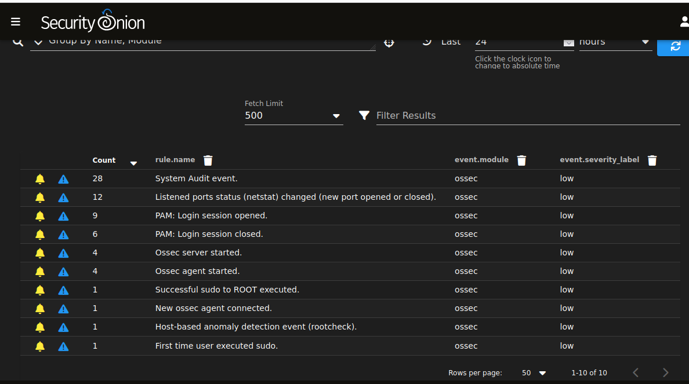
Task: Click the Filter Results input field
Action: (527, 116)
